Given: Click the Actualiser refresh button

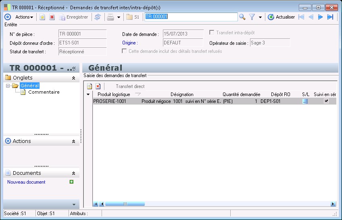Looking at the screenshot, I should [x=282, y=17].
